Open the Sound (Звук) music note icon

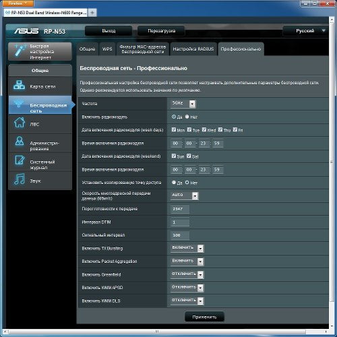[20, 179]
